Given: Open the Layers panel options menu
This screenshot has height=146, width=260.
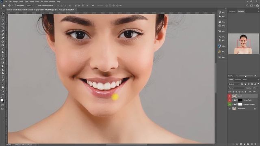Looking at the screenshot, I should click(258, 79).
